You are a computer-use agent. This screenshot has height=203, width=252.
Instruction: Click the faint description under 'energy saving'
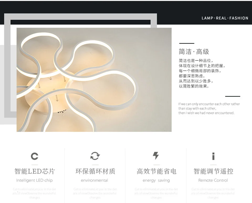tap(156, 193)
